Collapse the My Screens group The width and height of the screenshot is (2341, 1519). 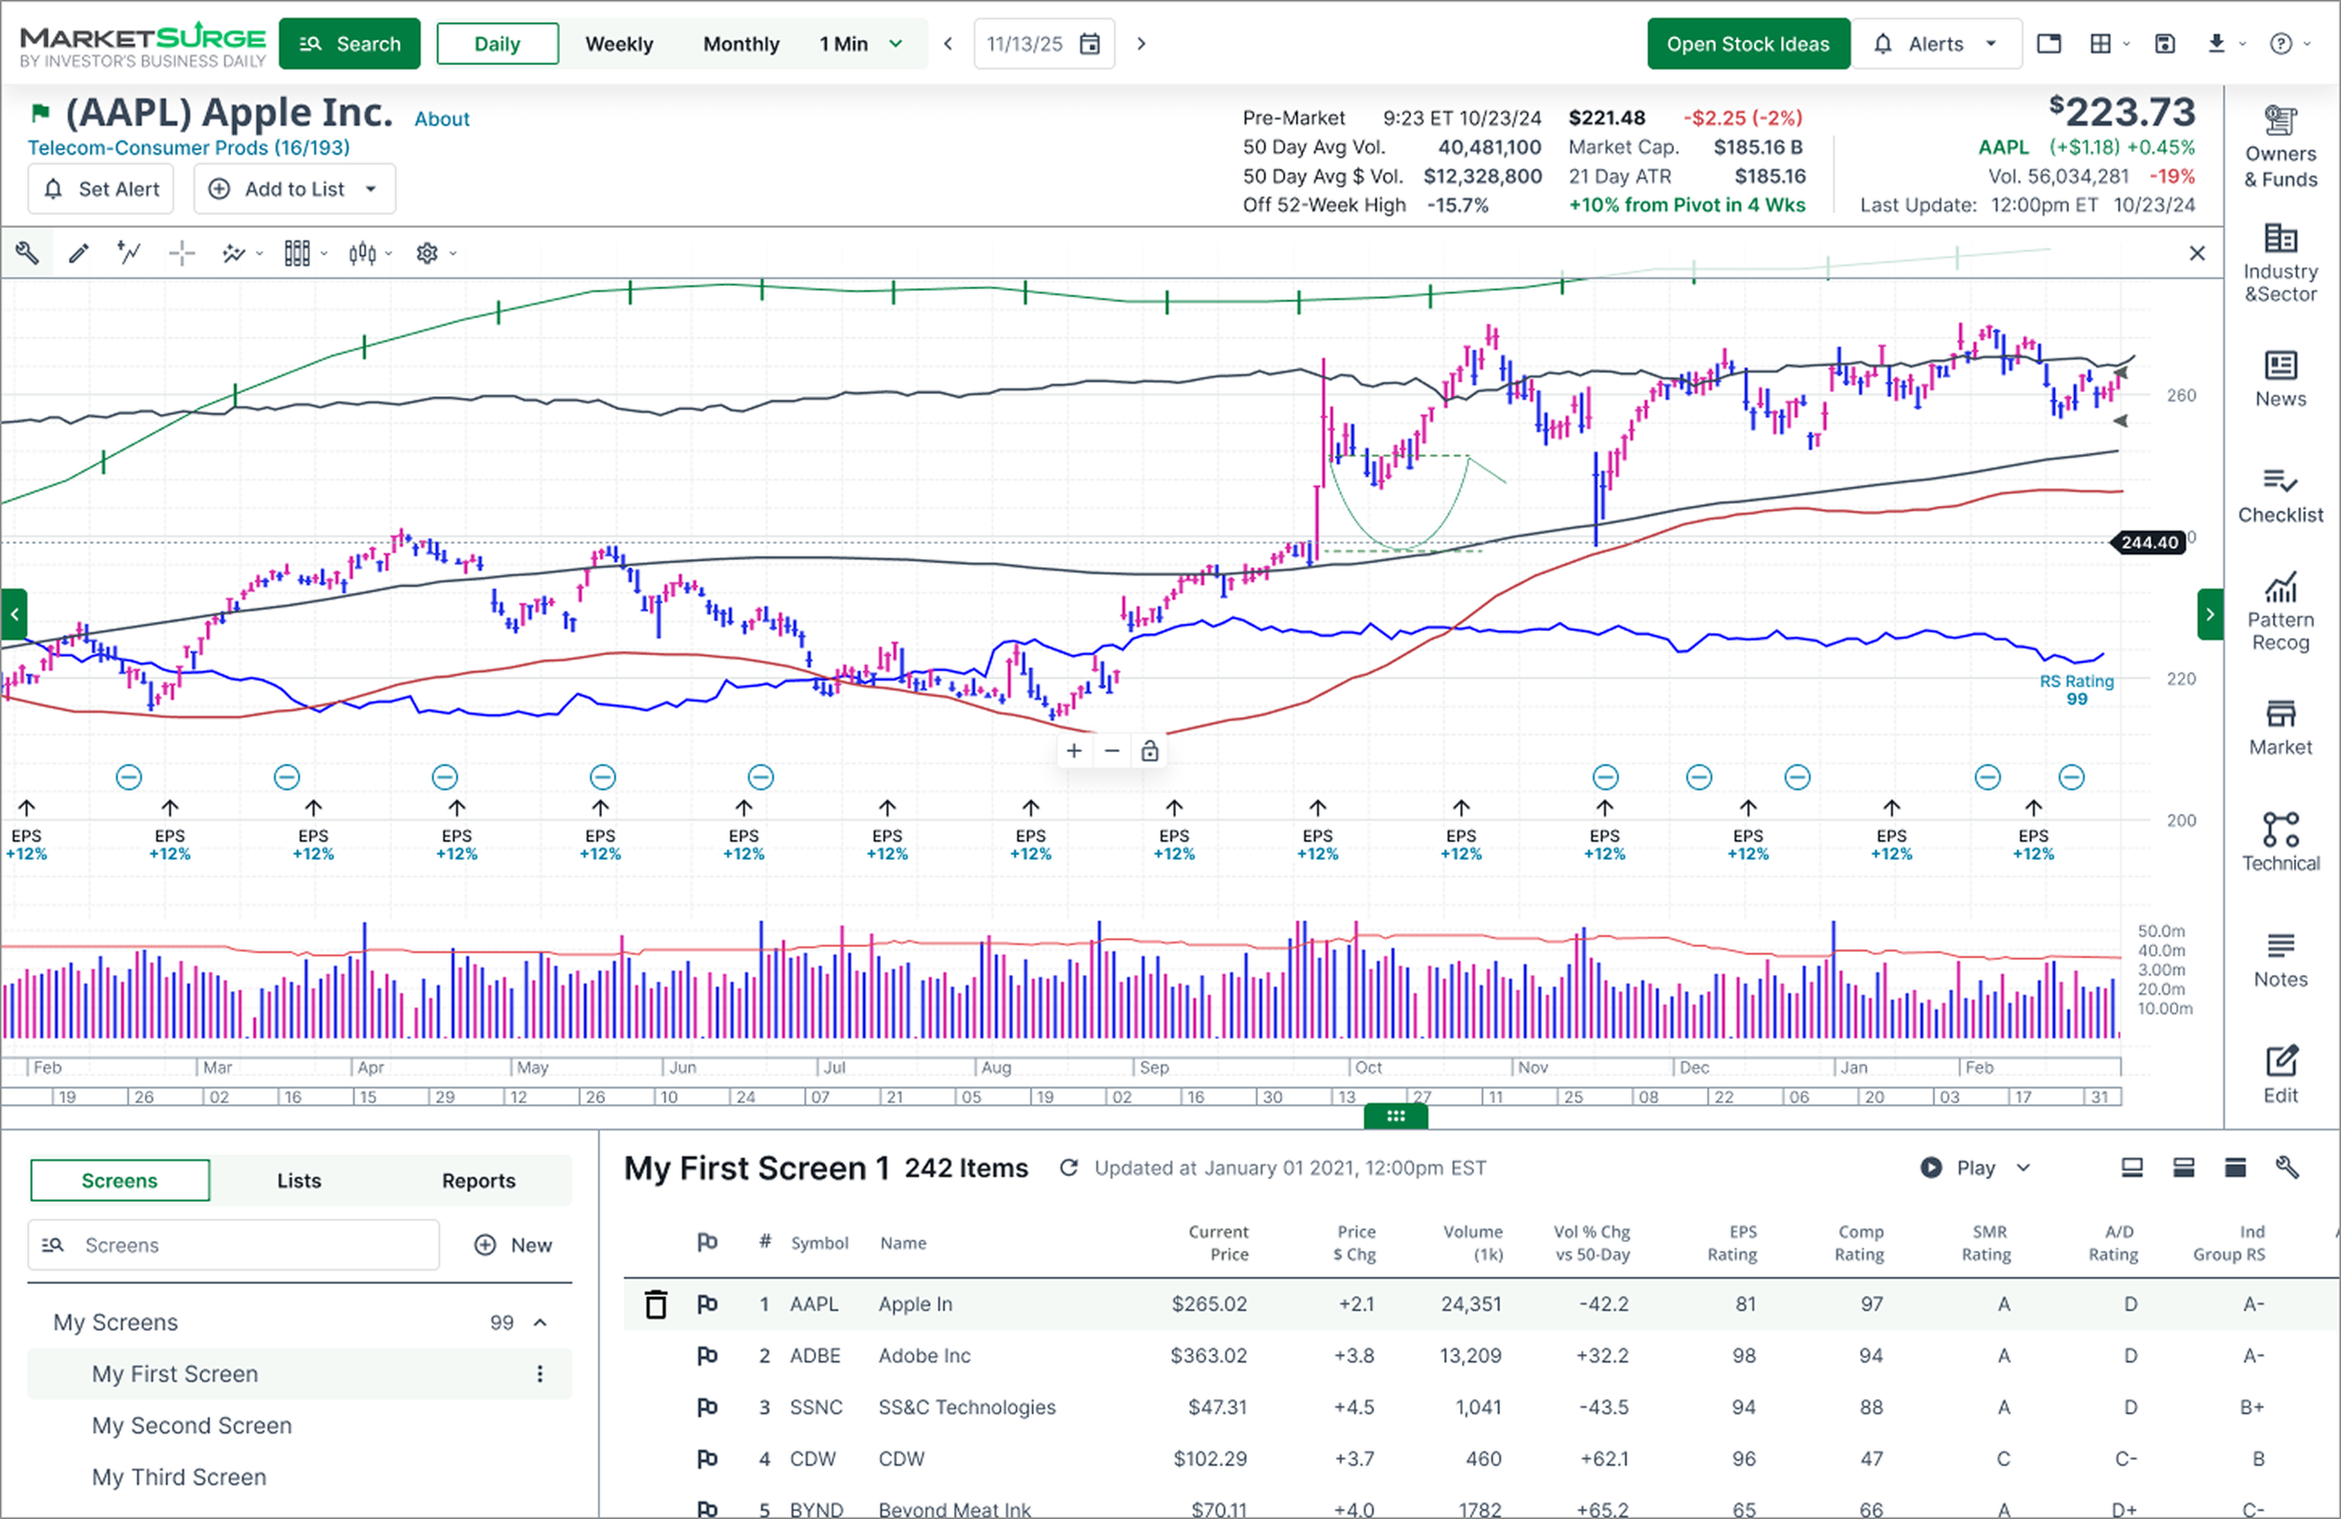pos(540,1322)
